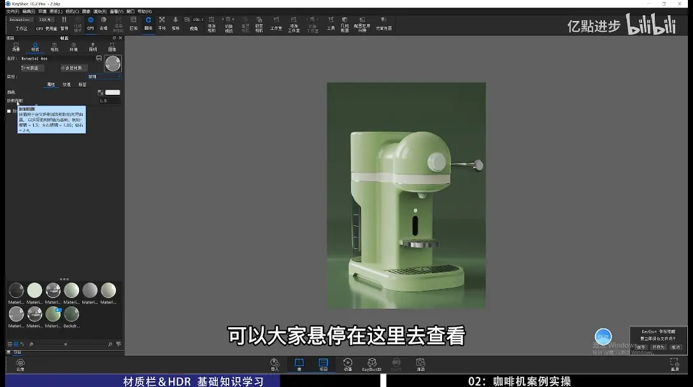Select the pan (平移) camera tool
Screen dimensions: 693x387
pos(162,24)
